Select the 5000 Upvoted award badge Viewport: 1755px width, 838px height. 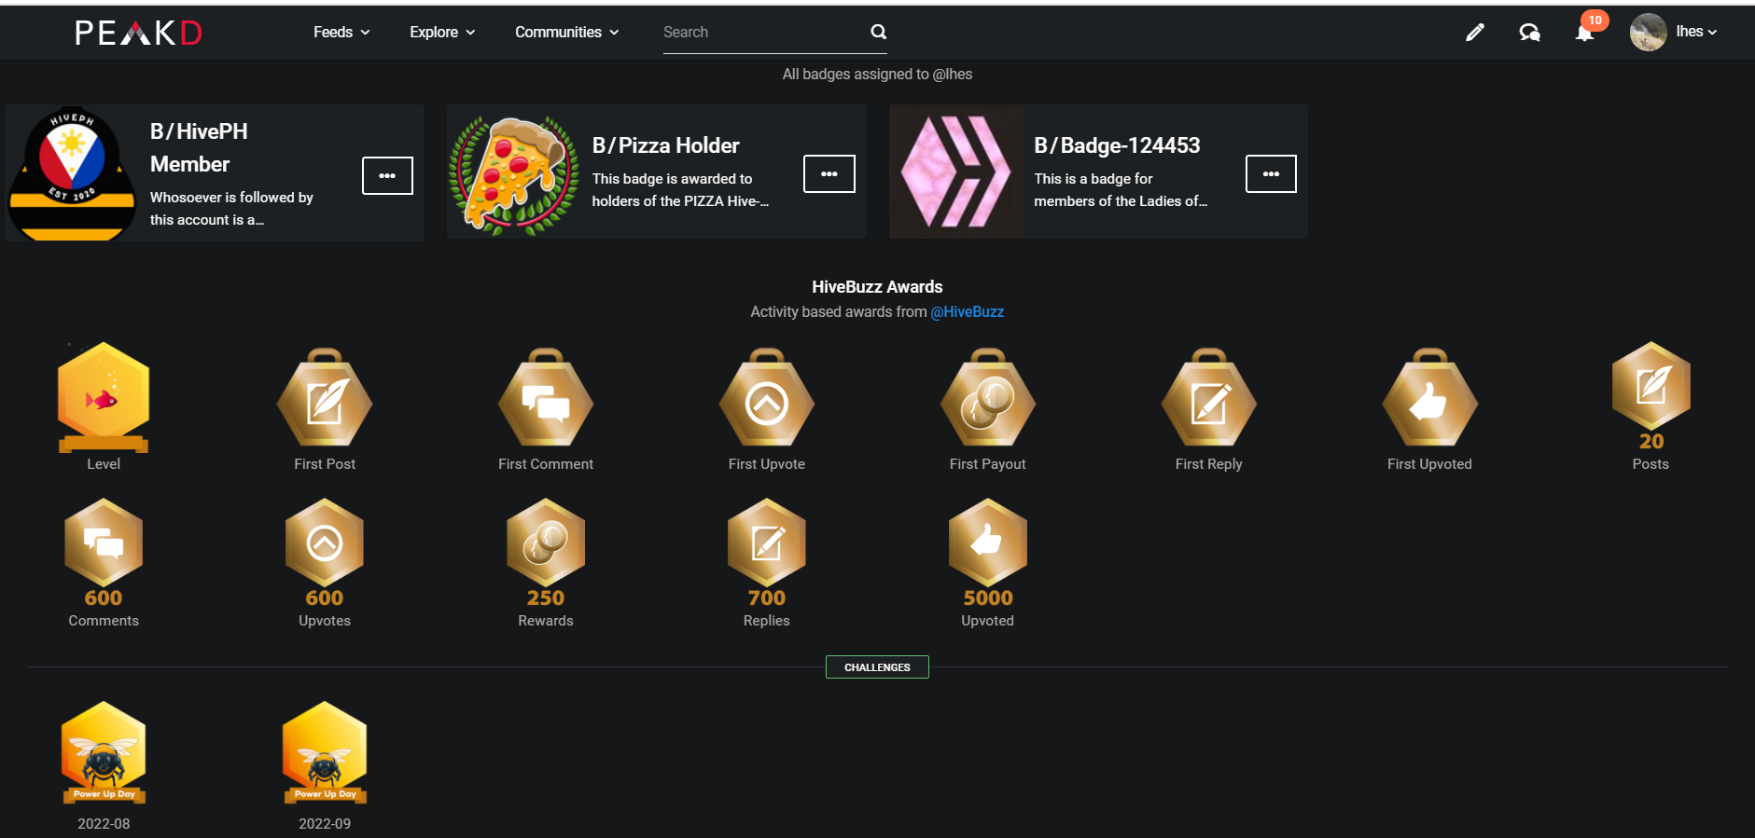point(988,553)
